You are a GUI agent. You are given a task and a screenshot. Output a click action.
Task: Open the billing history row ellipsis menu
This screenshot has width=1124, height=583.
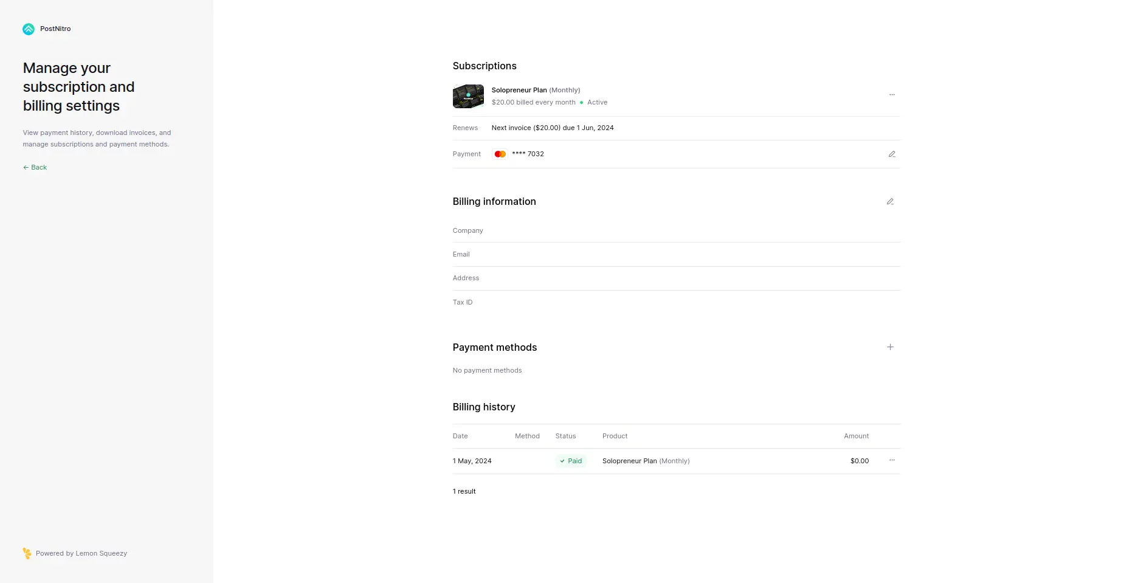click(x=892, y=460)
